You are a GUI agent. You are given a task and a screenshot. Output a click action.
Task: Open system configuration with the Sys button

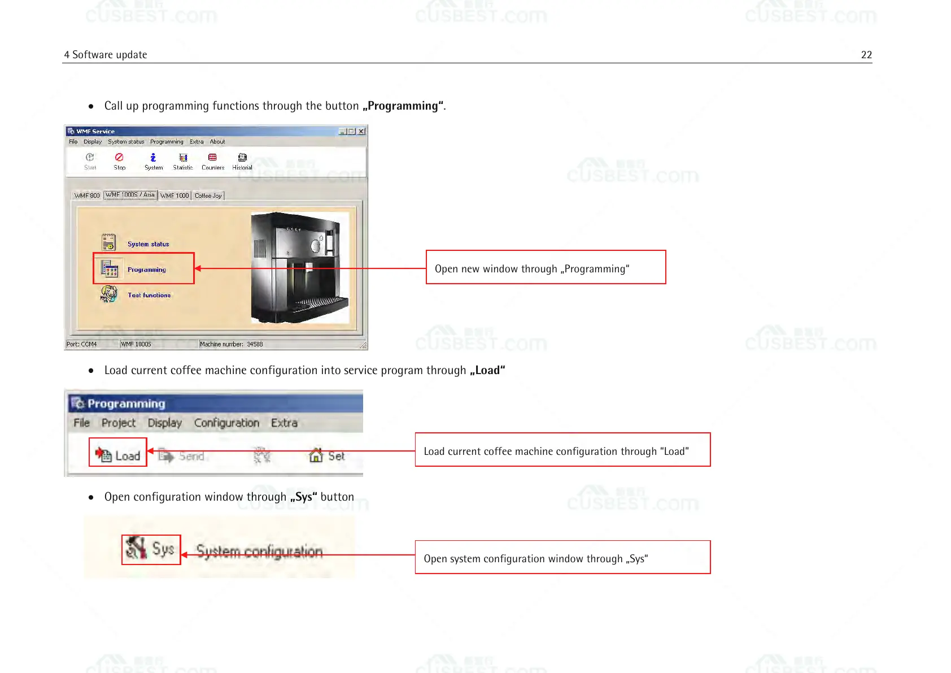point(151,549)
